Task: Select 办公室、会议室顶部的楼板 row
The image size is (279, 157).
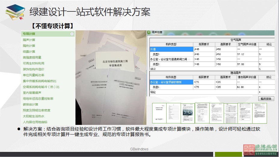Action: tap(172, 82)
